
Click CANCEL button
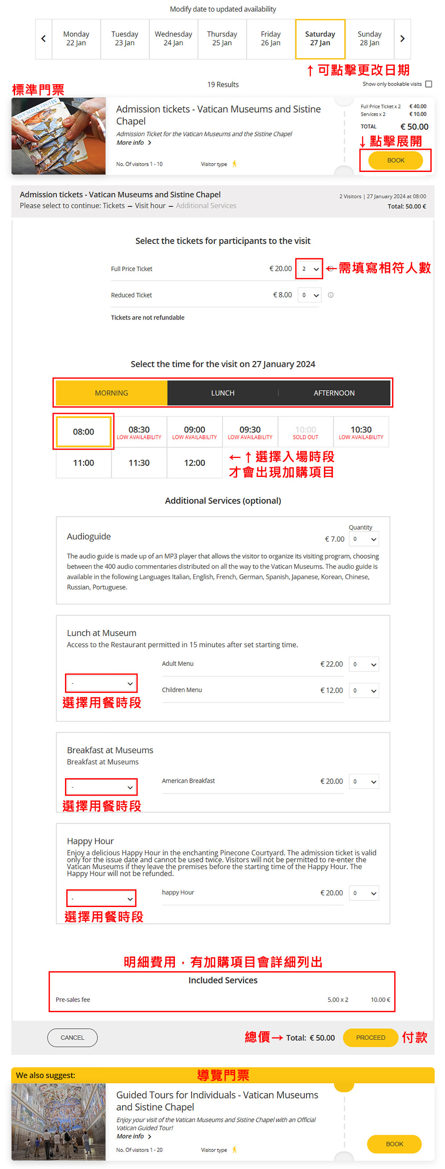[73, 1038]
